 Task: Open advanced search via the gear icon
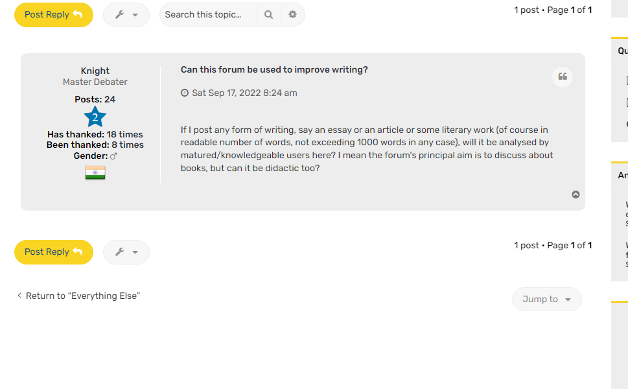[292, 15]
